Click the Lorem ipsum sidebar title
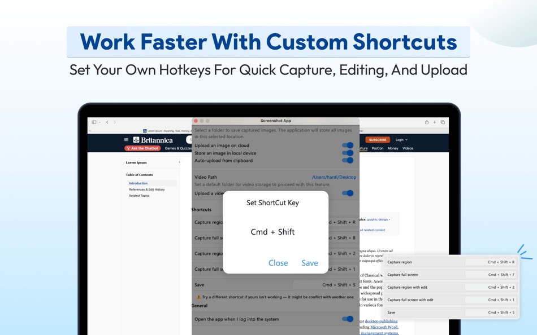The image size is (537, 335). click(136, 162)
